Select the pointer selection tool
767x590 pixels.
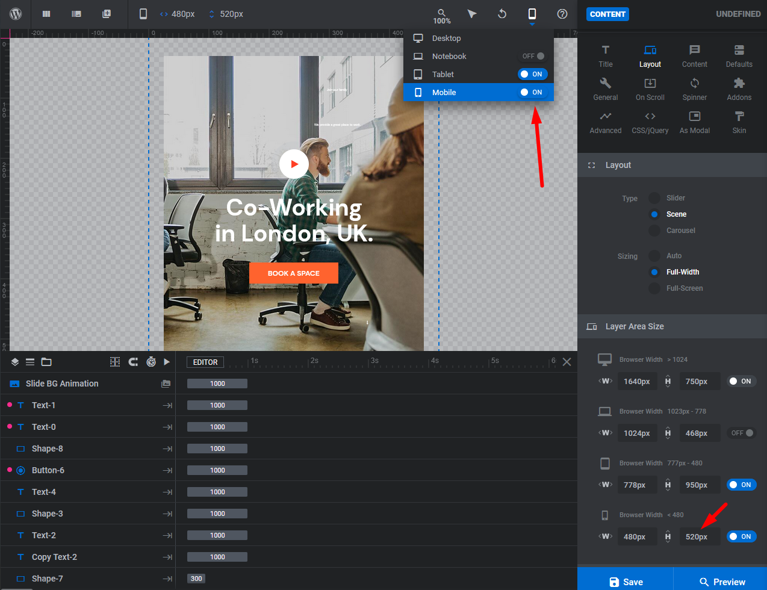tap(472, 14)
